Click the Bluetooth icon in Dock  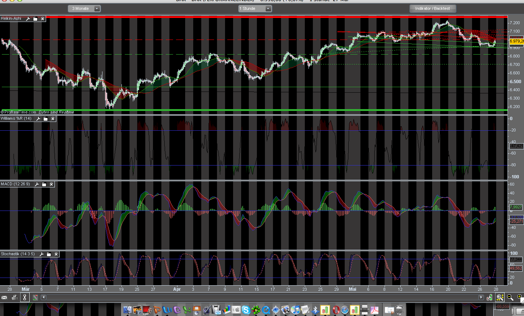click(315, 310)
